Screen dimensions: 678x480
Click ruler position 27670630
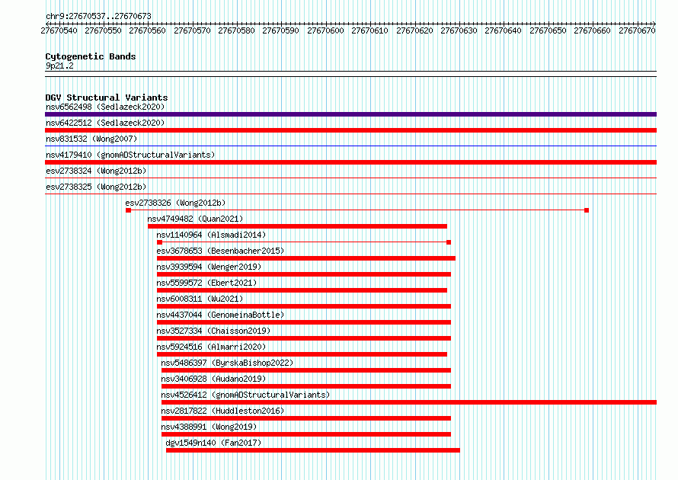459,30
